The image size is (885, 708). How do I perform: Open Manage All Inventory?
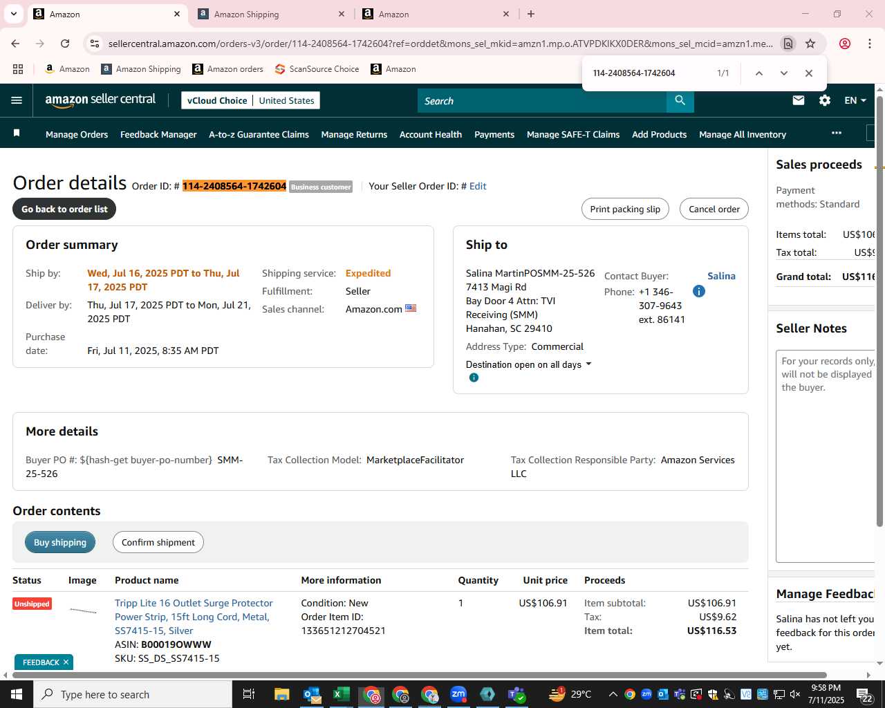click(743, 134)
